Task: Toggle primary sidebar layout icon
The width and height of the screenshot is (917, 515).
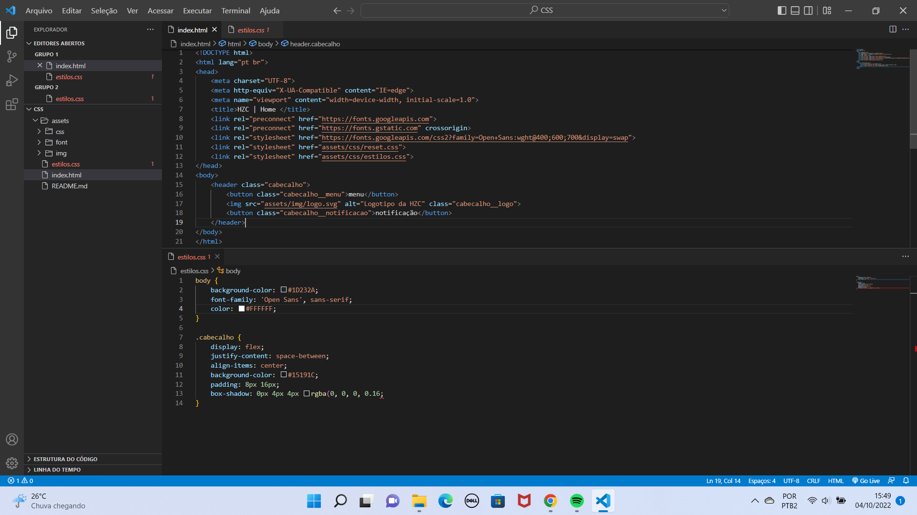Action: tap(782, 10)
